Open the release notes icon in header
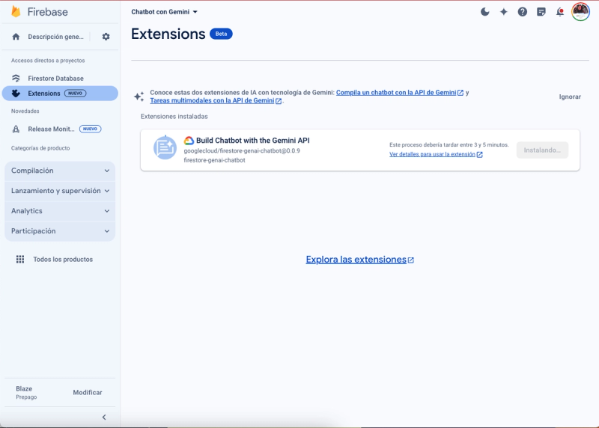The width and height of the screenshot is (599, 428). (541, 12)
